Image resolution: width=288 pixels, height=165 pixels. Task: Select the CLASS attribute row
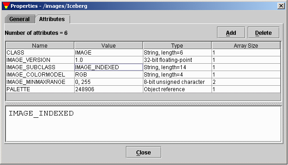click(x=143, y=53)
